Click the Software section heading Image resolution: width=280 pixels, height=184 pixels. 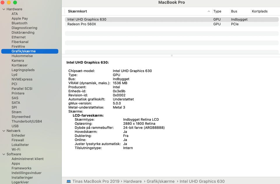(14, 154)
